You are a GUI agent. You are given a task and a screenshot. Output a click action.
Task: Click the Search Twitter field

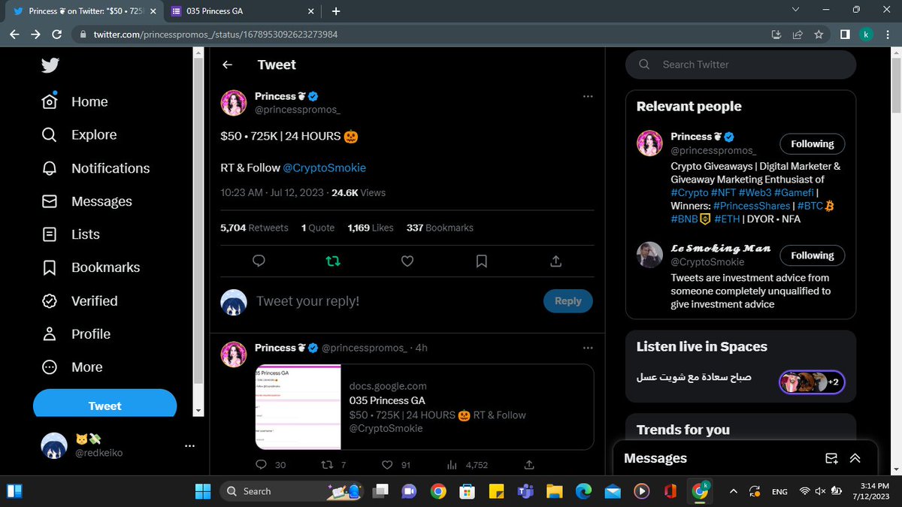tap(740, 65)
